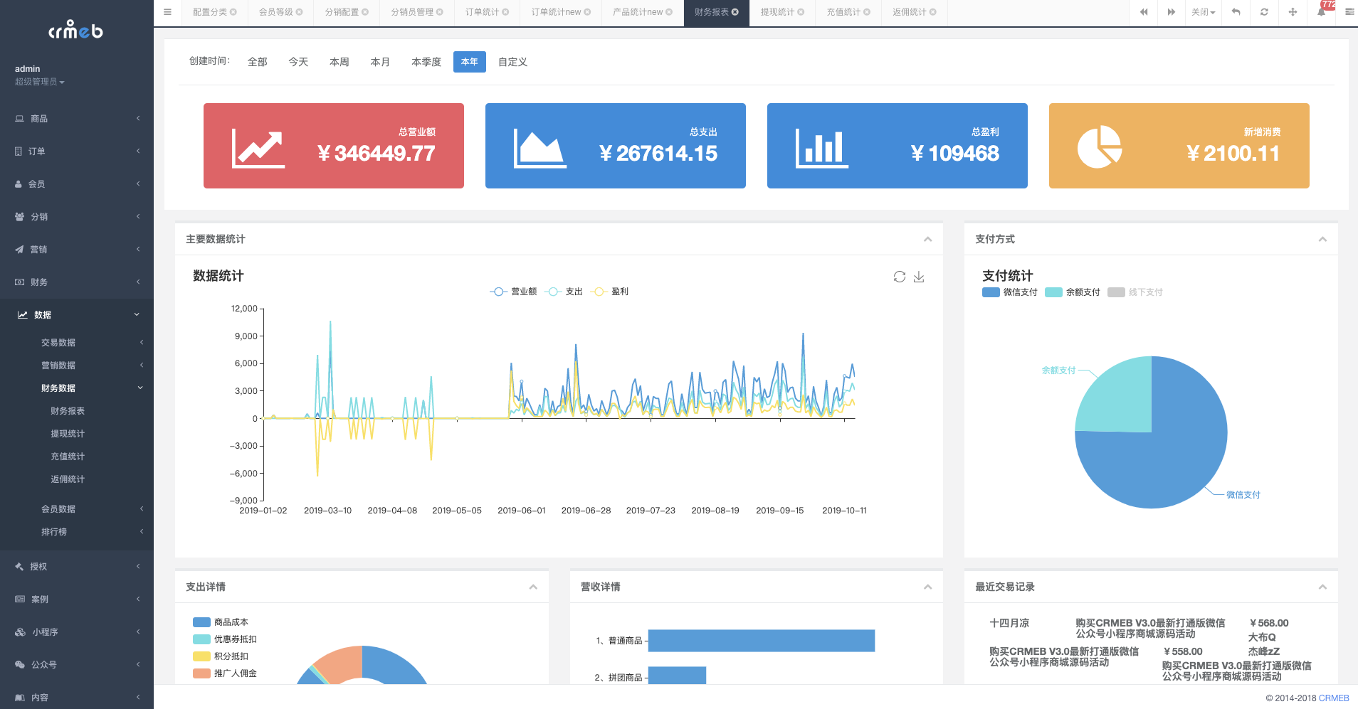The width and height of the screenshot is (1358, 709).
Task: Click the 总营业额 summary card
Action: pyautogui.click(x=333, y=146)
